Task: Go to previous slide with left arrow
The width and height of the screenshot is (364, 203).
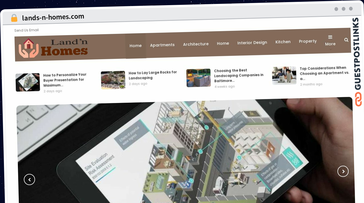Action: (x=29, y=179)
